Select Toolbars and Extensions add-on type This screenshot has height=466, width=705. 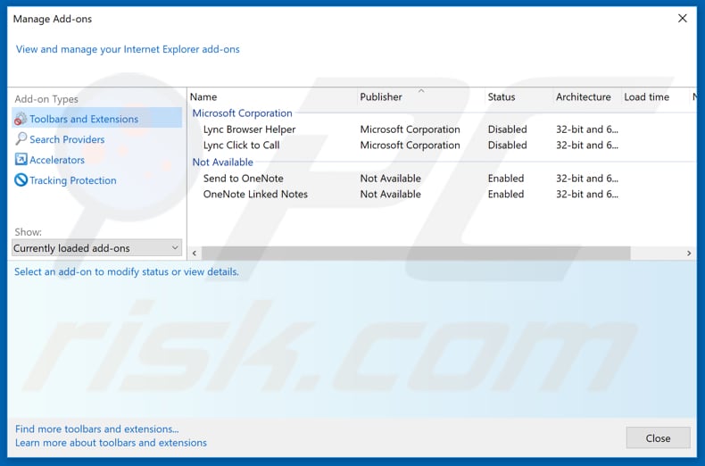pyautogui.click(x=96, y=119)
